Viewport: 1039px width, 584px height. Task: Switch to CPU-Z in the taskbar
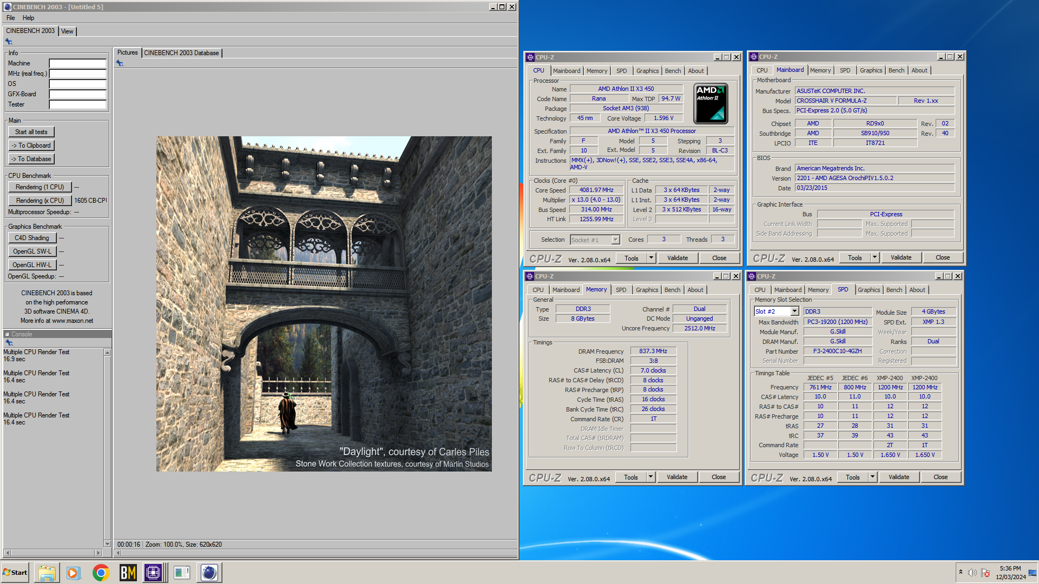(154, 573)
